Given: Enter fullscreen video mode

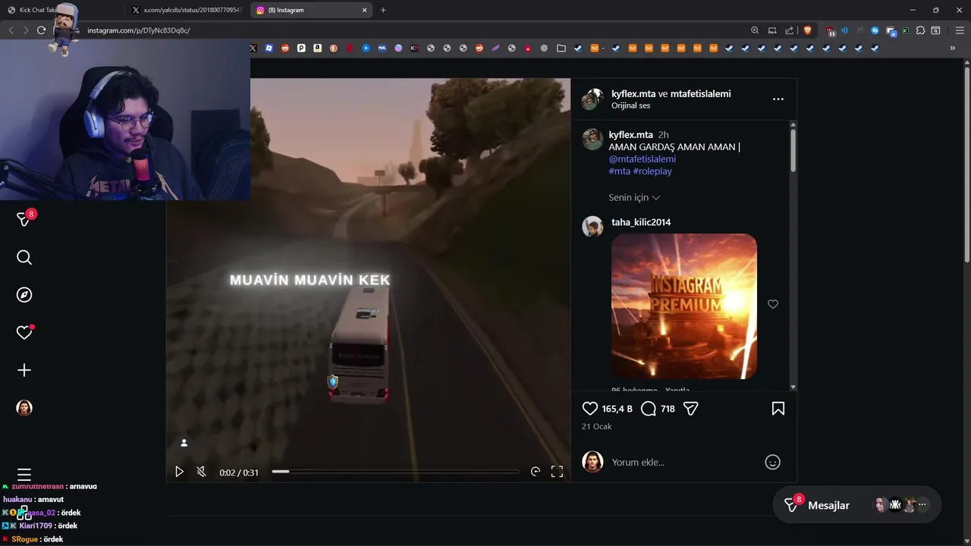Looking at the screenshot, I should click(x=557, y=472).
